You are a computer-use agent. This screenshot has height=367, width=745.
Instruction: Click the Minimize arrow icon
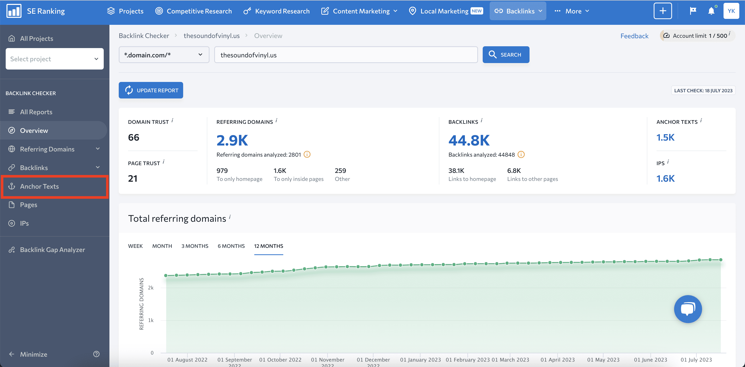pos(12,354)
